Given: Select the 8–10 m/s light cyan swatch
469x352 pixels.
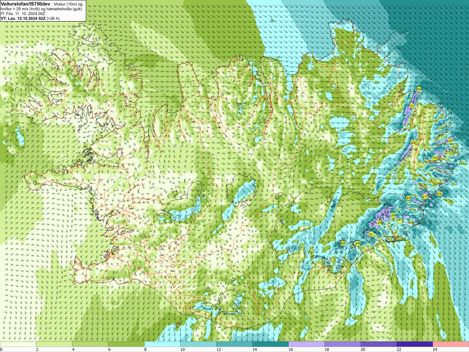Looking at the screenshot, I should [x=162, y=344].
